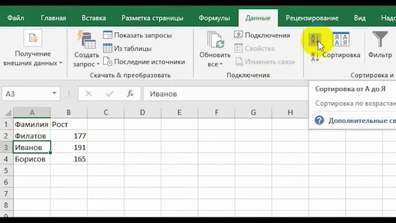Viewport: 396px width, 223px height.
Task: Click cell Рост
Action: 69,125
